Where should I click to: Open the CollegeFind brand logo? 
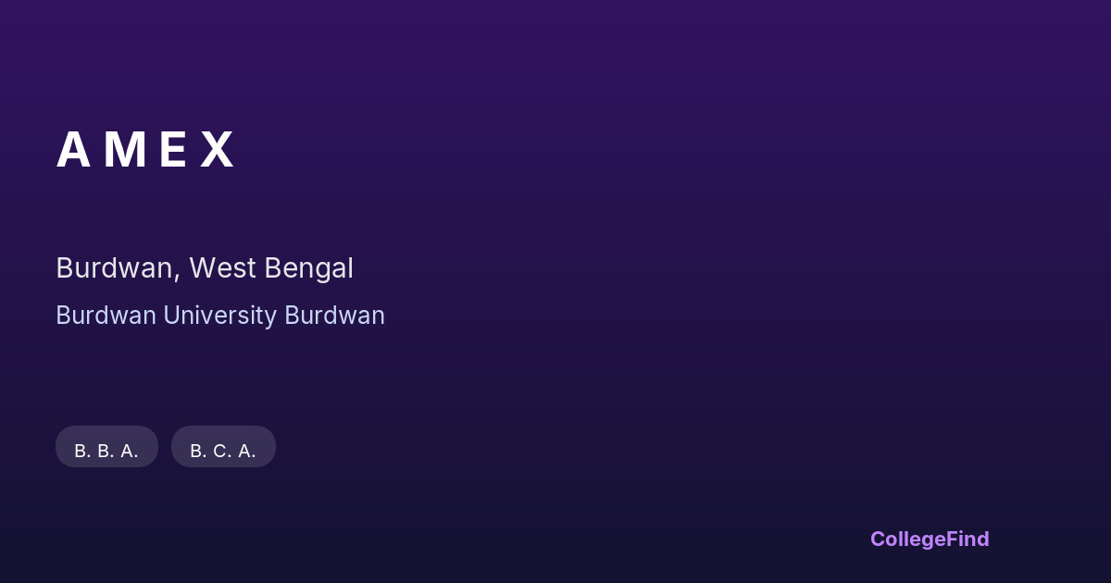click(x=929, y=539)
